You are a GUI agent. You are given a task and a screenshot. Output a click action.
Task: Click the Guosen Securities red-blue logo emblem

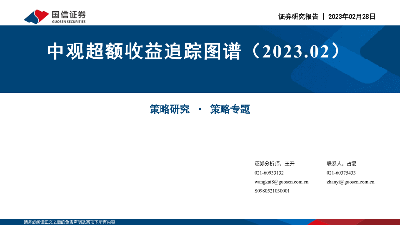[x=37, y=17]
